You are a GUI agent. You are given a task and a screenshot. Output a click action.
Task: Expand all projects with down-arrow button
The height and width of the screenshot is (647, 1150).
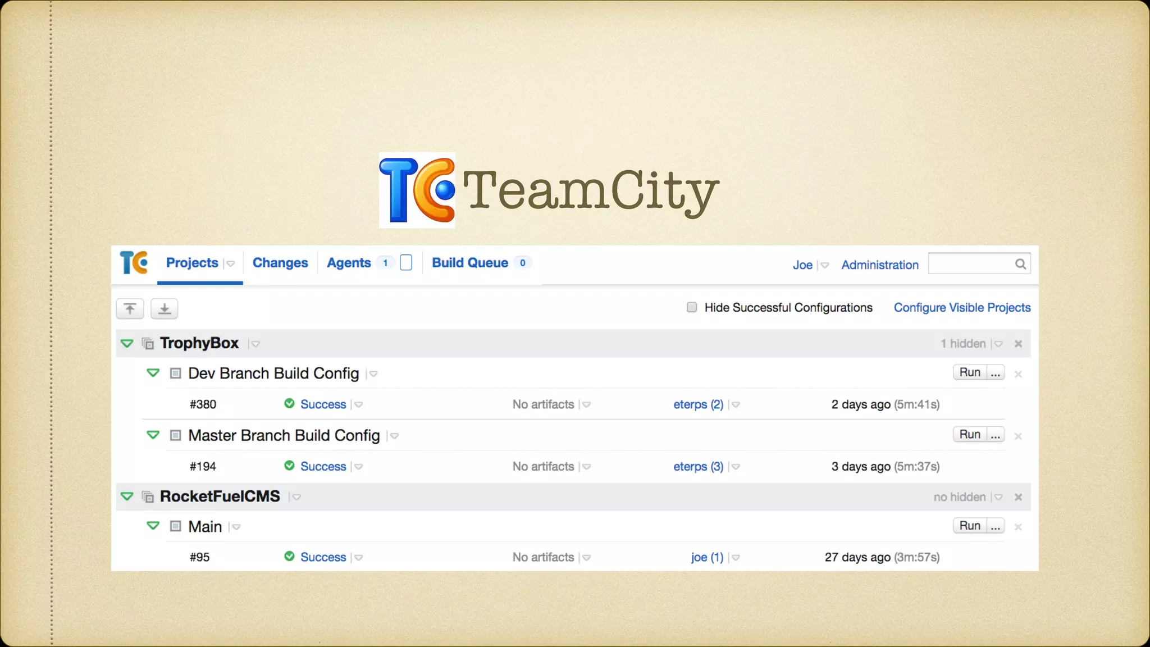point(164,309)
